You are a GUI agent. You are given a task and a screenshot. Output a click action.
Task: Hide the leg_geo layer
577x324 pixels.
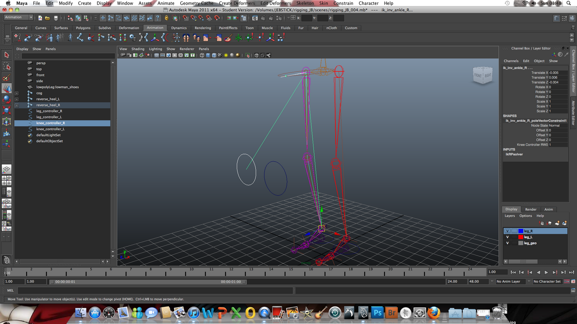tap(507, 243)
